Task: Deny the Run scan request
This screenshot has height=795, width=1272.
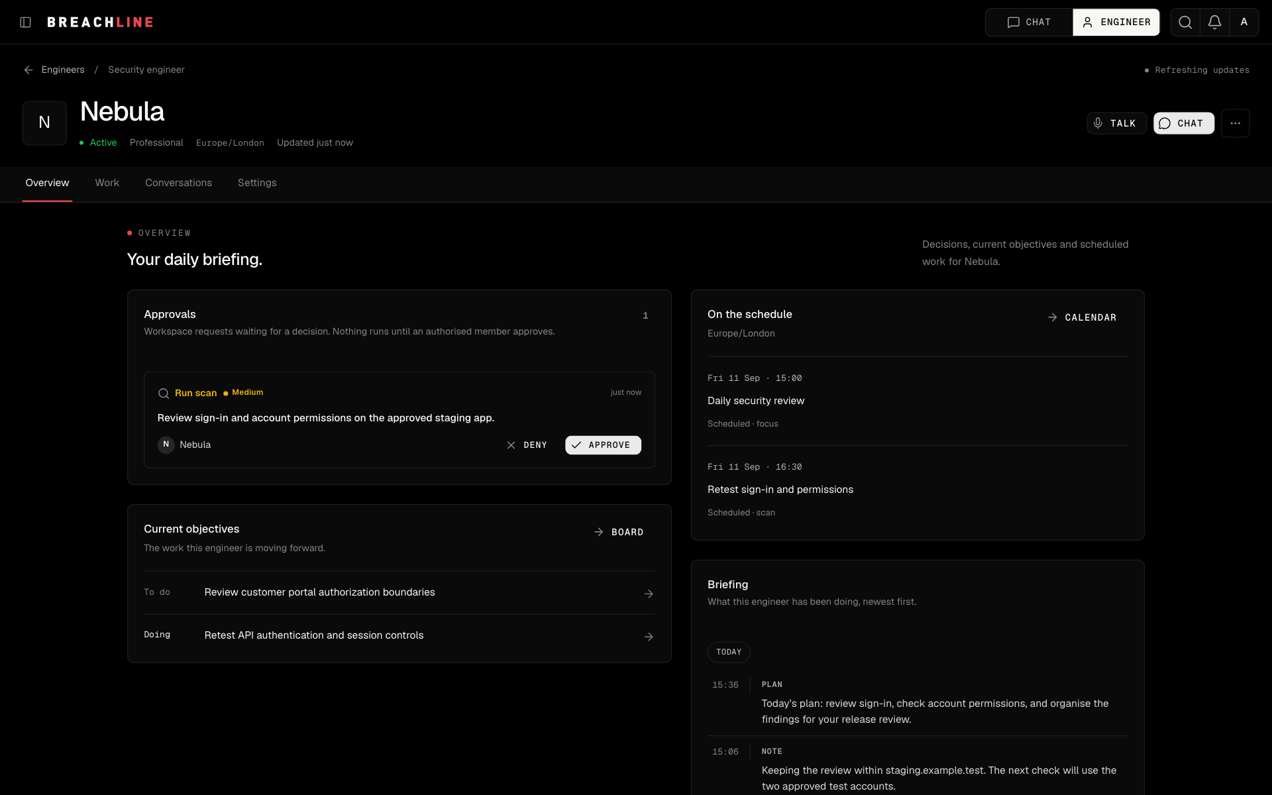Action: [x=527, y=445]
